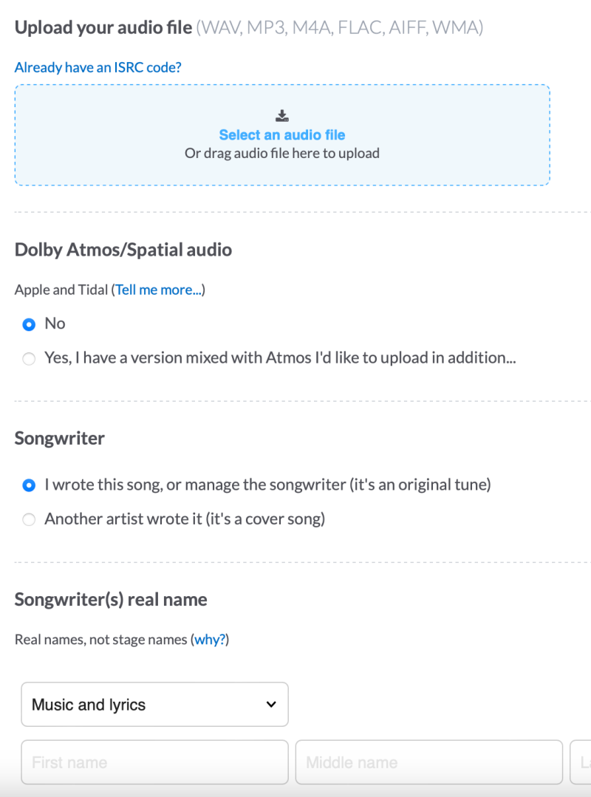Click the chevron arrow on Music and lyrics
591x797 pixels.
[x=270, y=705]
